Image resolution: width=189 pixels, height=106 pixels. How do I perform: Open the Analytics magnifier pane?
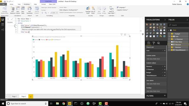159,43
